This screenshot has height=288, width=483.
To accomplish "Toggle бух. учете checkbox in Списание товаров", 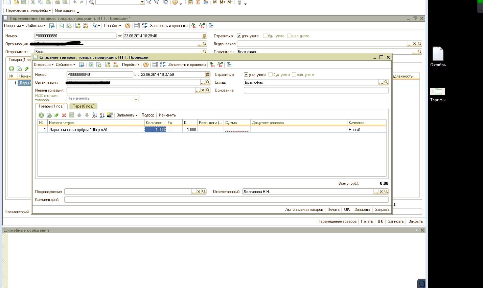I will point(270,75).
